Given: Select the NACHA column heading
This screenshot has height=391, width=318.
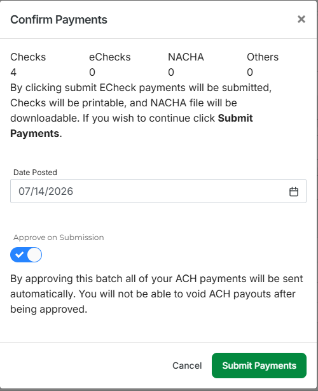Looking at the screenshot, I should [x=186, y=57].
